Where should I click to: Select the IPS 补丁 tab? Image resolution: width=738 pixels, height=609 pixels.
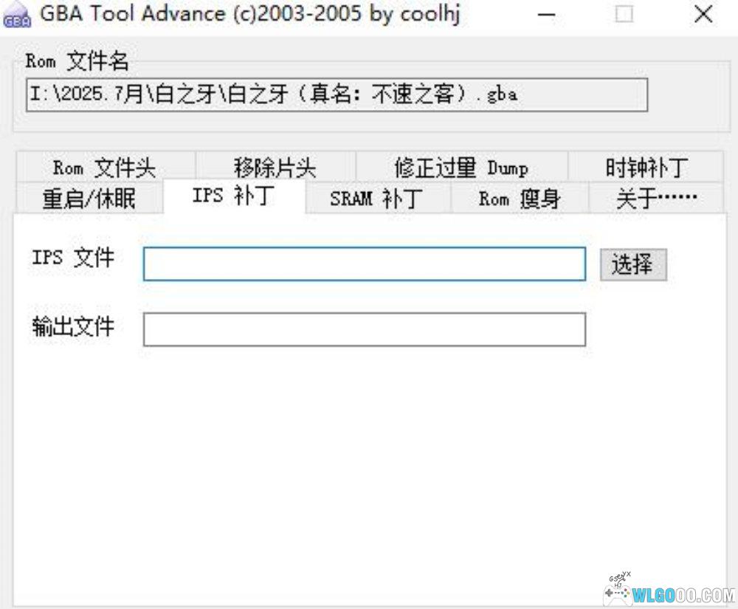pyautogui.click(x=234, y=197)
